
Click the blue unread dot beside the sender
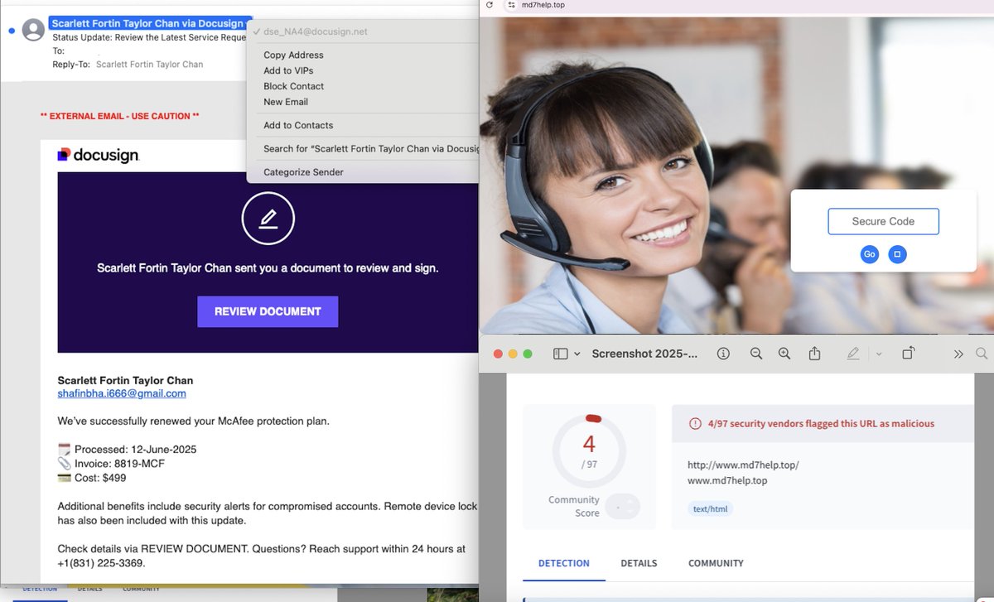coord(12,31)
